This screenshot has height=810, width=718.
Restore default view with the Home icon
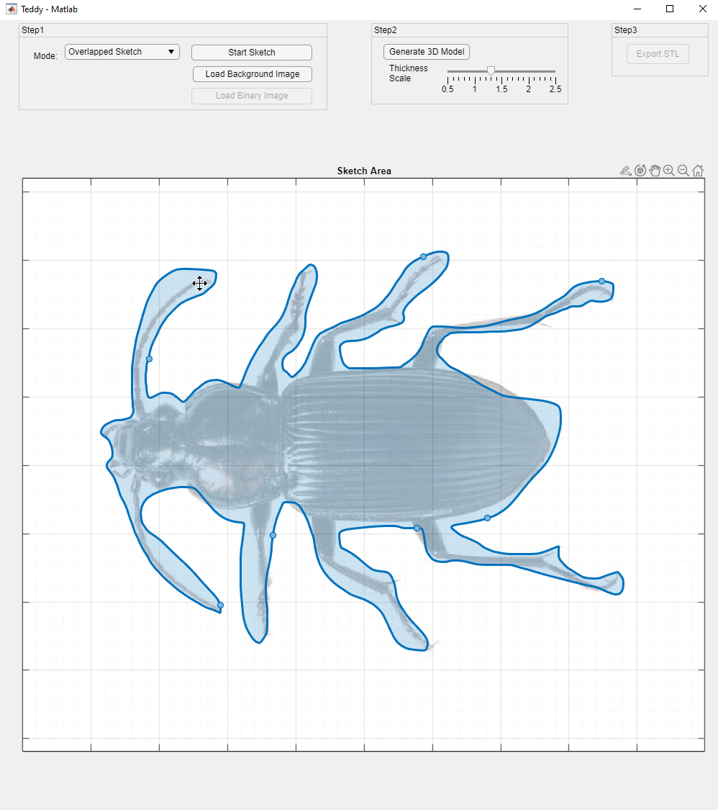(x=698, y=170)
